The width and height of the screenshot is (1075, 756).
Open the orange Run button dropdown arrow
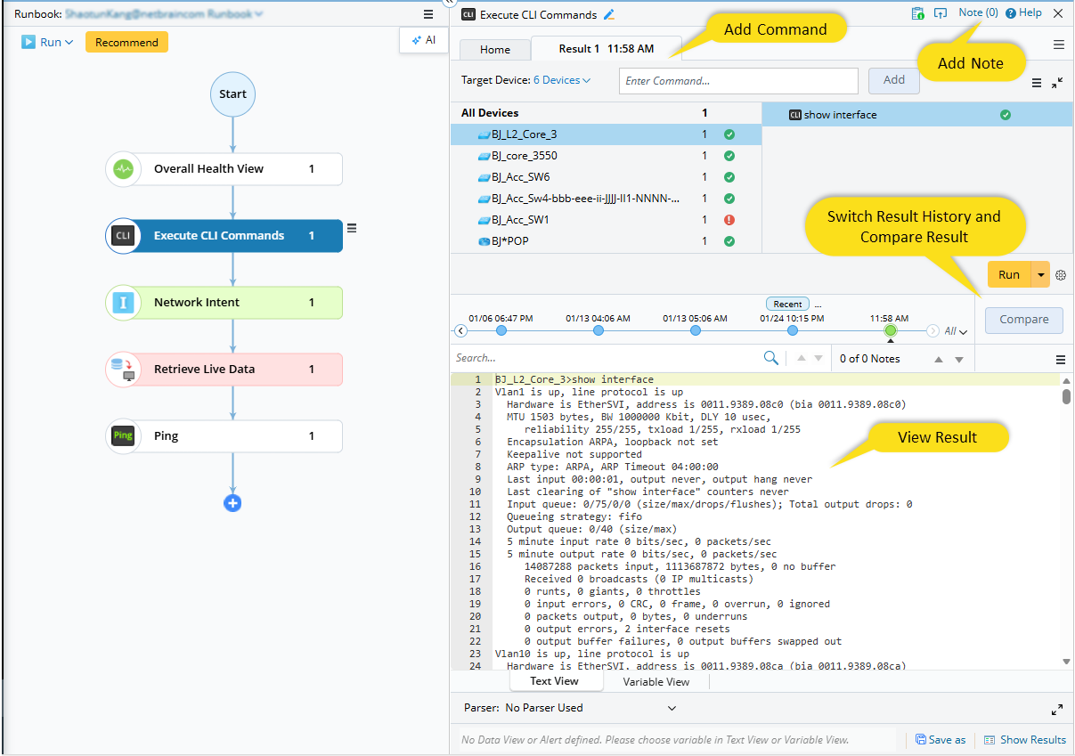pyautogui.click(x=1040, y=275)
